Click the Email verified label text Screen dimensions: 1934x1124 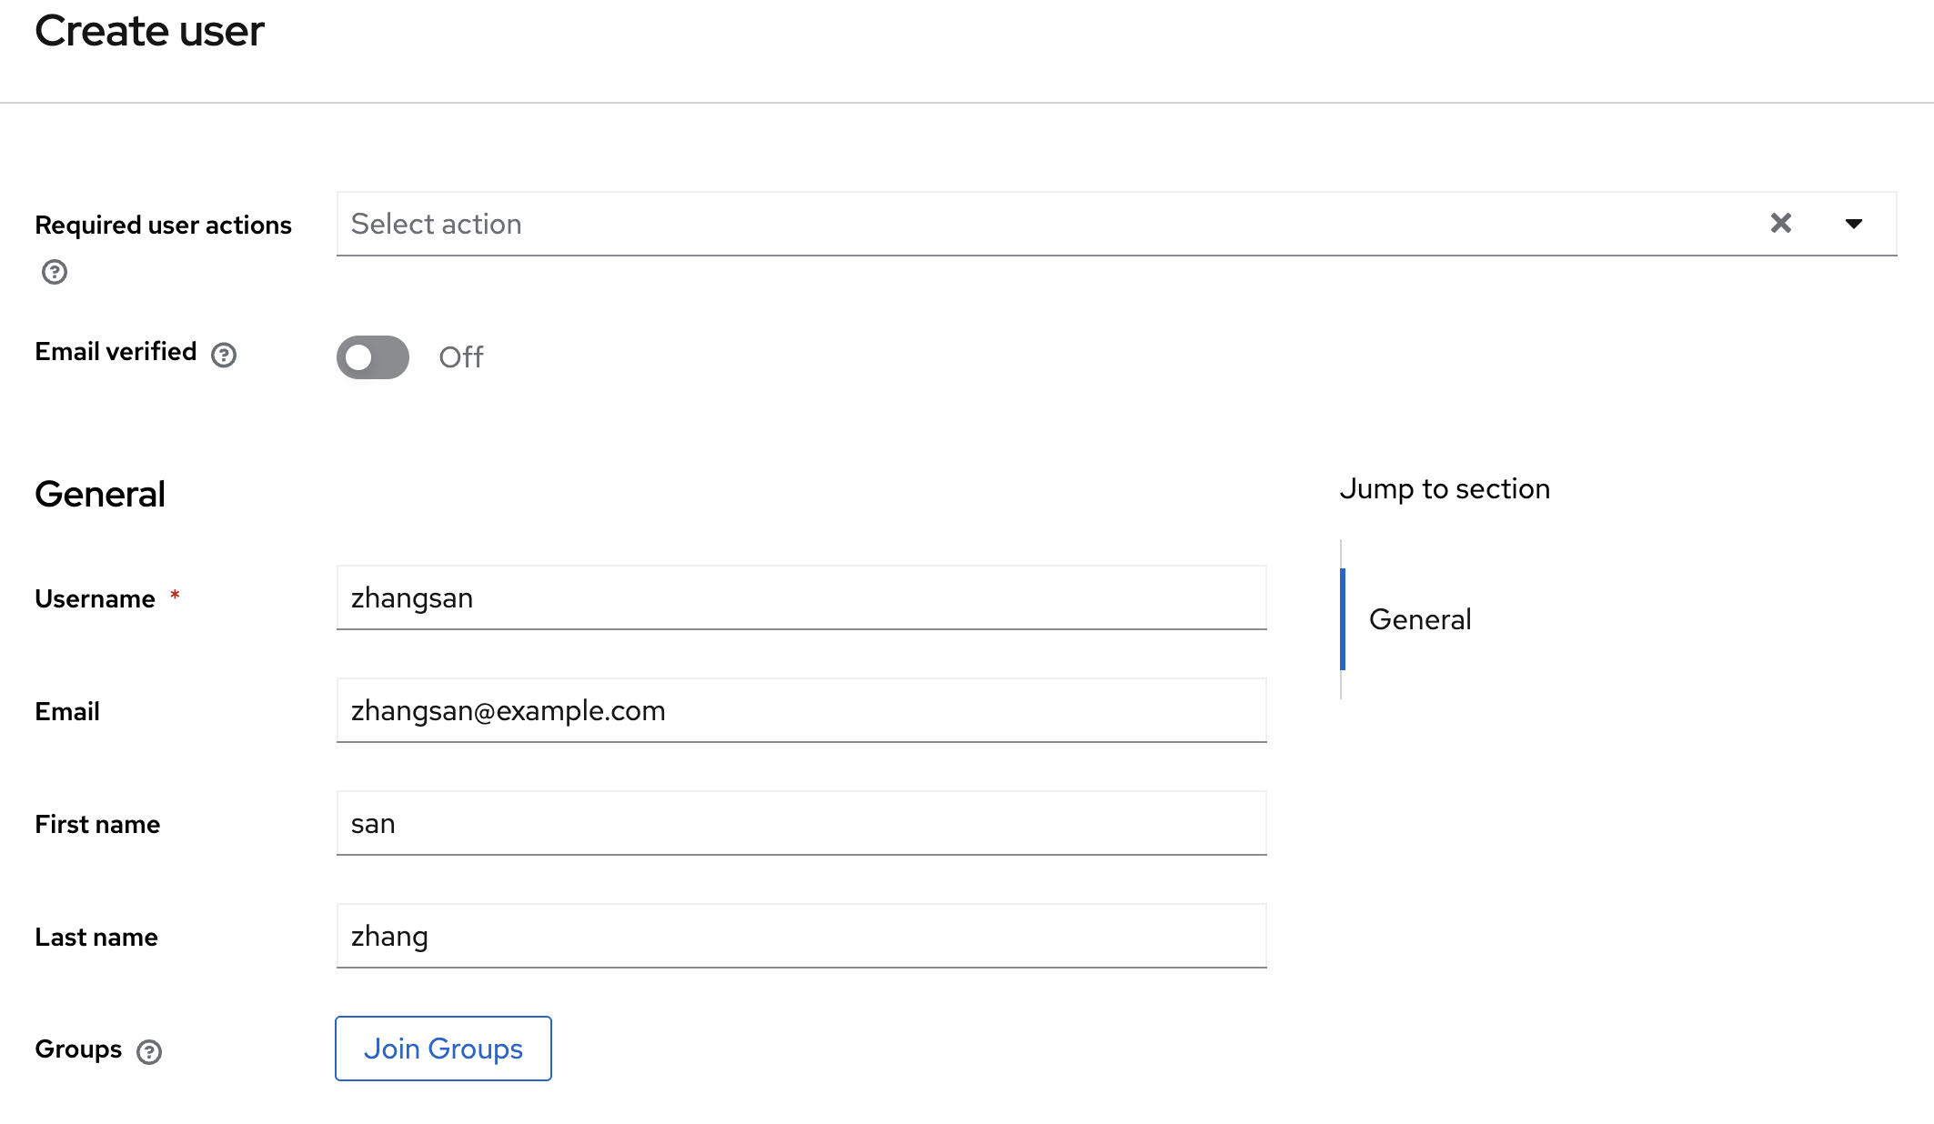pyautogui.click(x=116, y=352)
